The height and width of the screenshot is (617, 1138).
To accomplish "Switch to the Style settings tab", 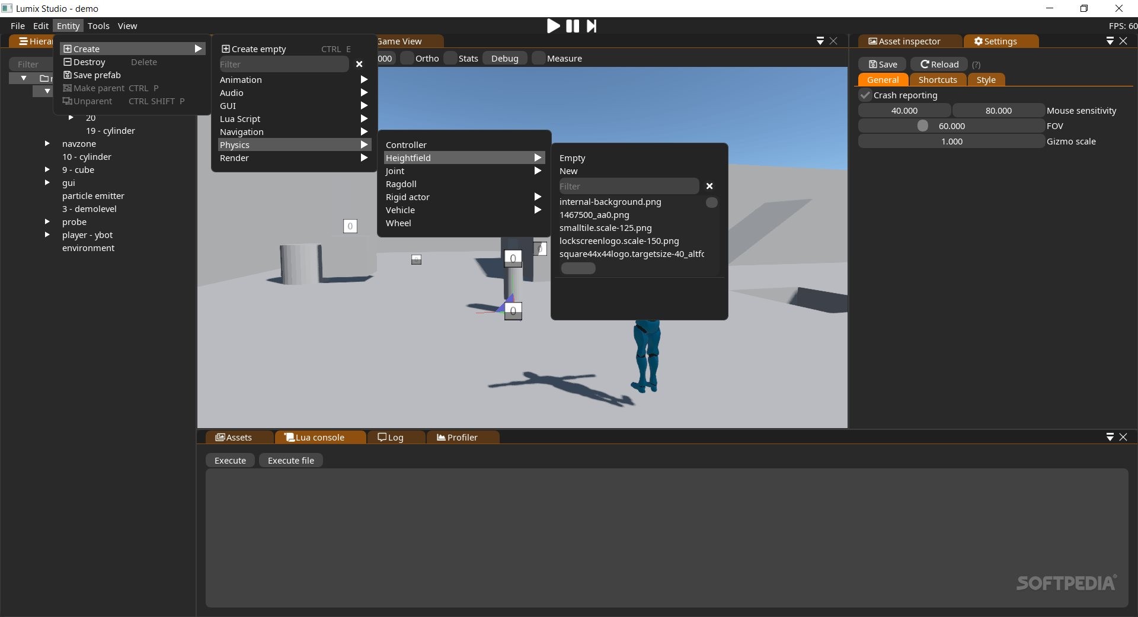I will click(x=986, y=80).
